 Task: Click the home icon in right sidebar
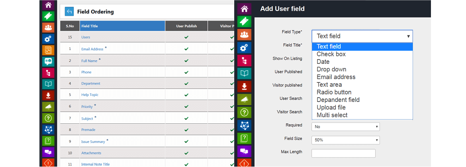coord(244,9)
